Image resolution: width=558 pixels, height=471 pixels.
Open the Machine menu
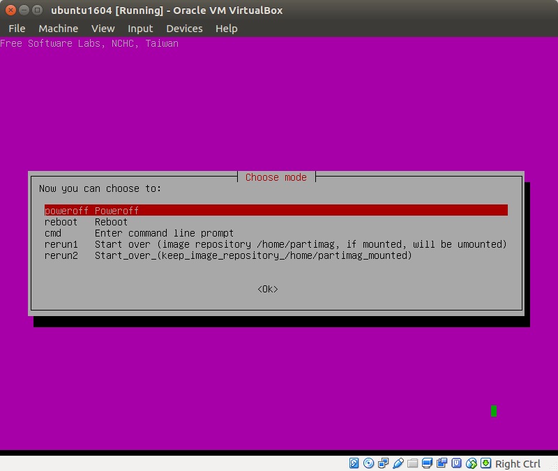point(58,29)
